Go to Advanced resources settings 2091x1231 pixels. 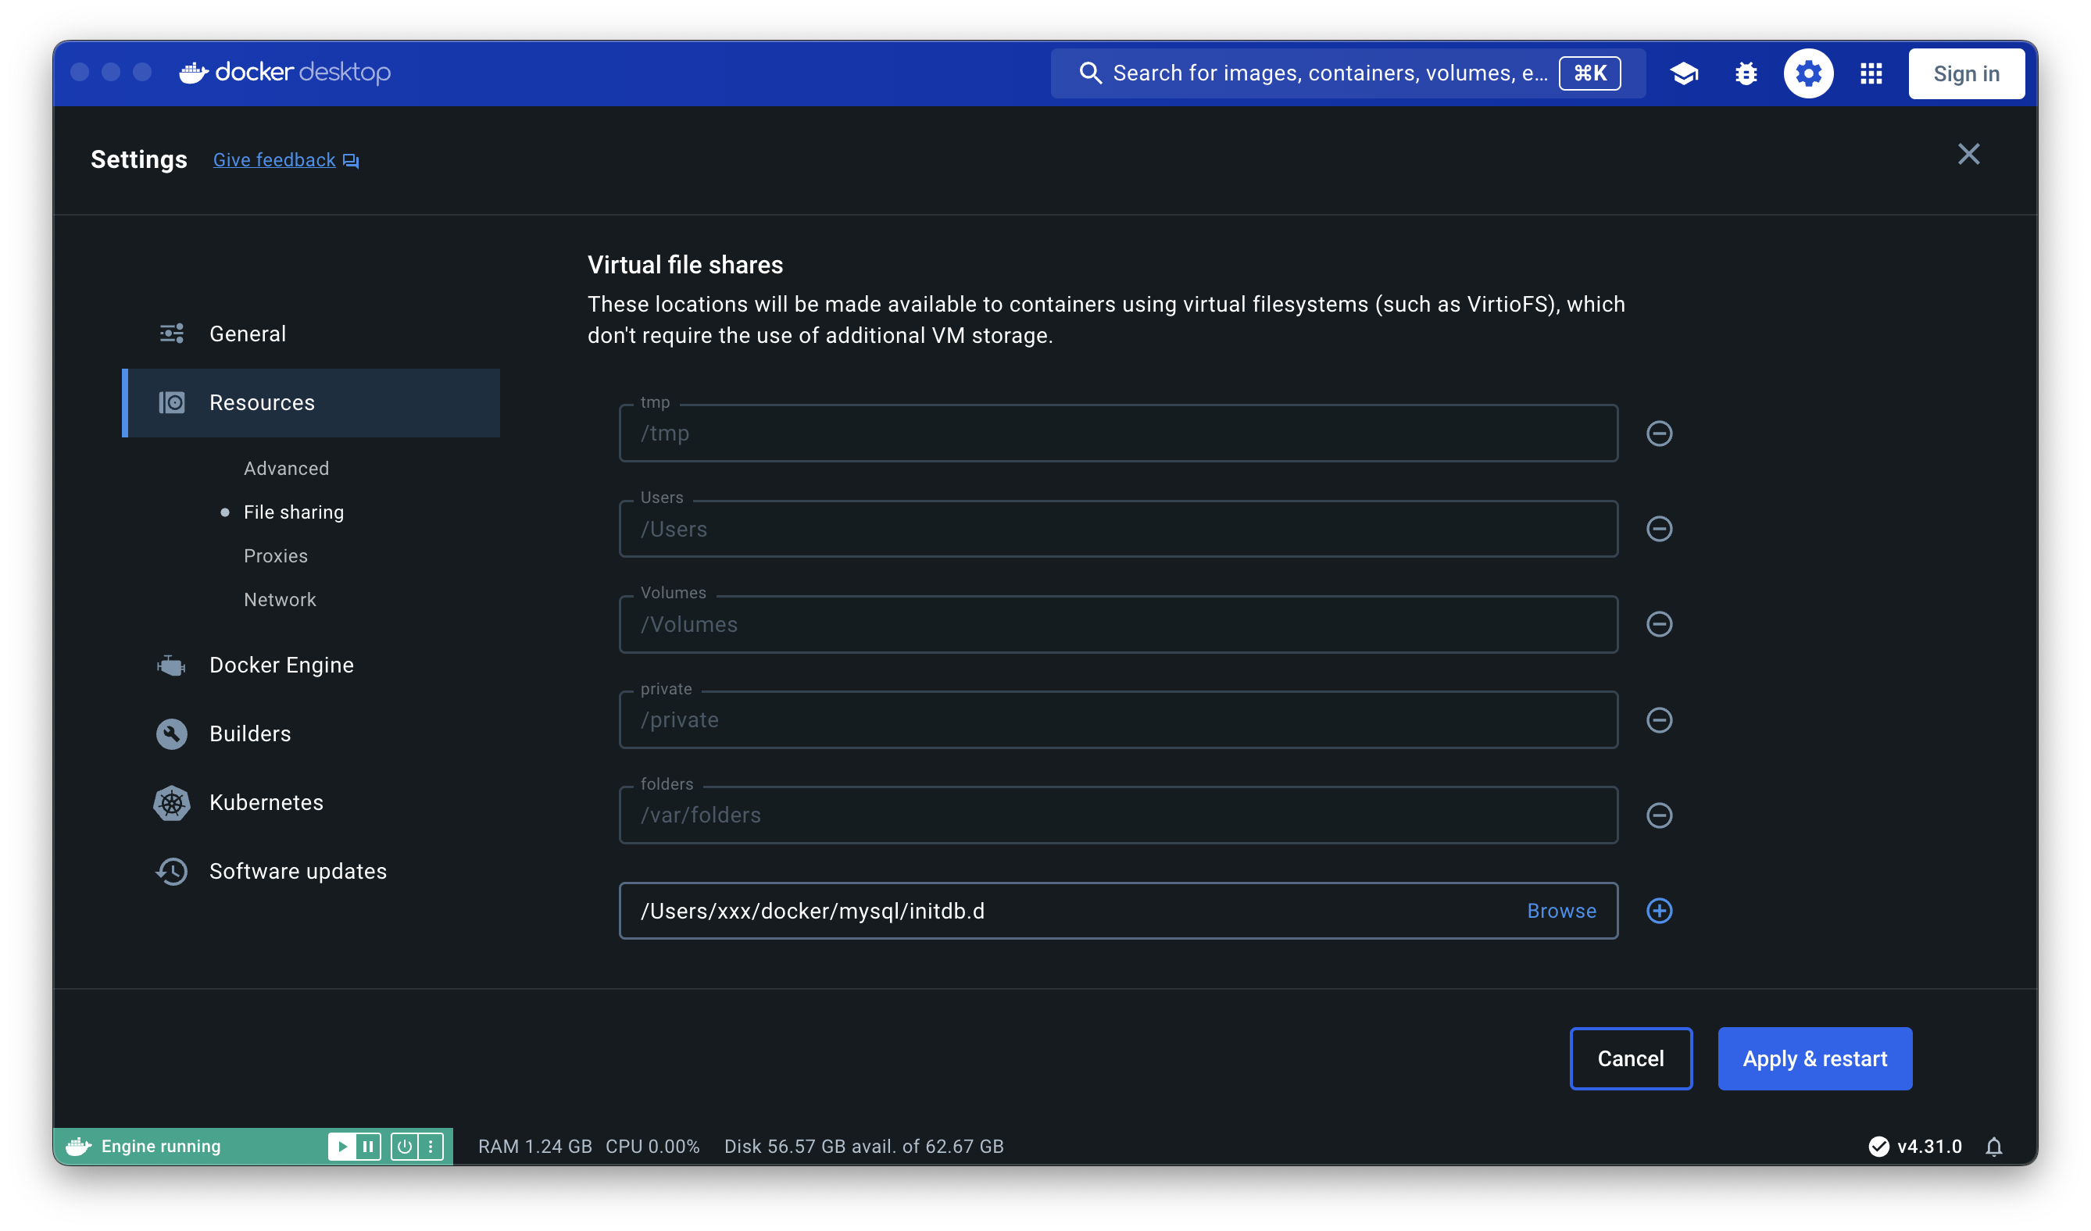(x=286, y=469)
